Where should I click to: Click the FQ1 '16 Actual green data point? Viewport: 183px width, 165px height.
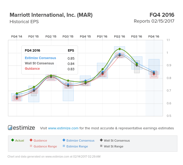(x=103, y=69)
